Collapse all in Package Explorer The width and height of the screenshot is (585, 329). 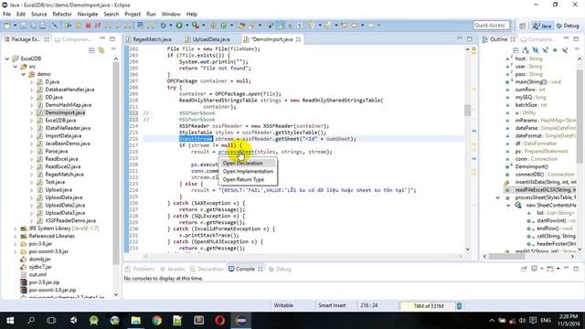[x=91, y=50]
